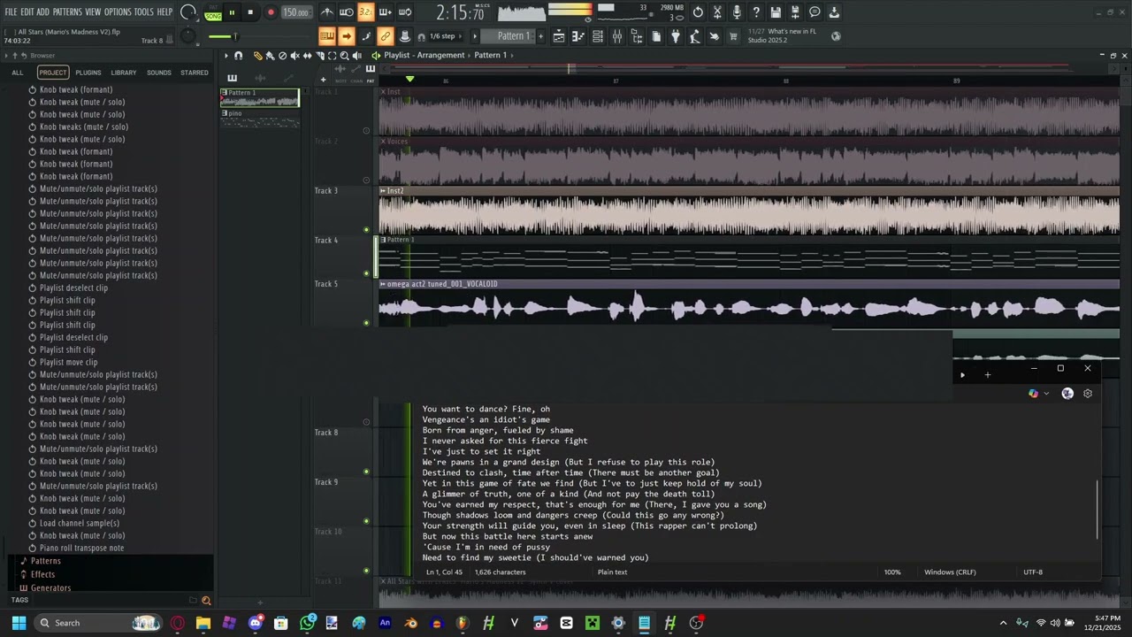Toggle wait for input before recording
The height and width of the screenshot is (637, 1132).
point(347,12)
